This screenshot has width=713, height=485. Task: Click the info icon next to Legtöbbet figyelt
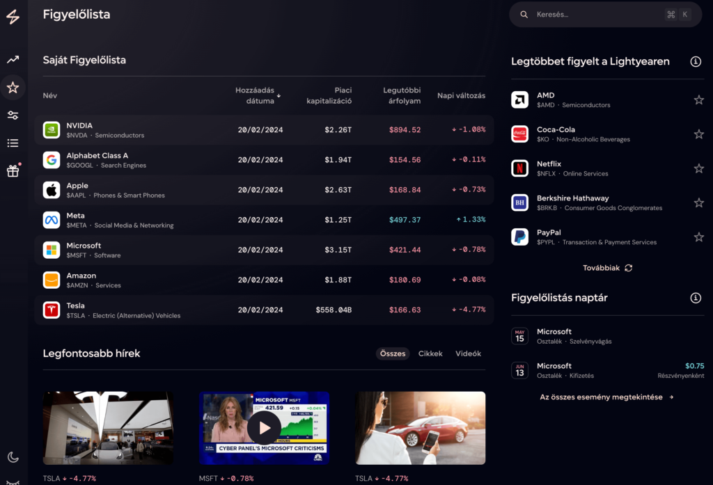tap(695, 62)
